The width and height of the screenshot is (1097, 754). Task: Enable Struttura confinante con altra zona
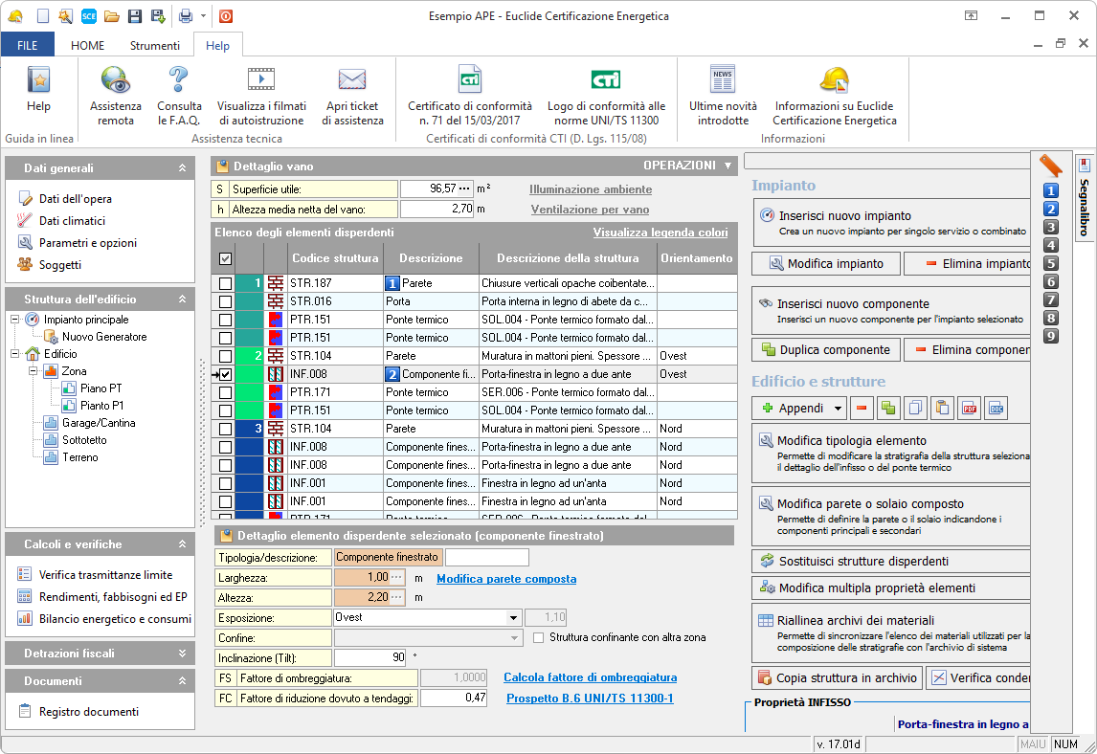coord(539,637)
